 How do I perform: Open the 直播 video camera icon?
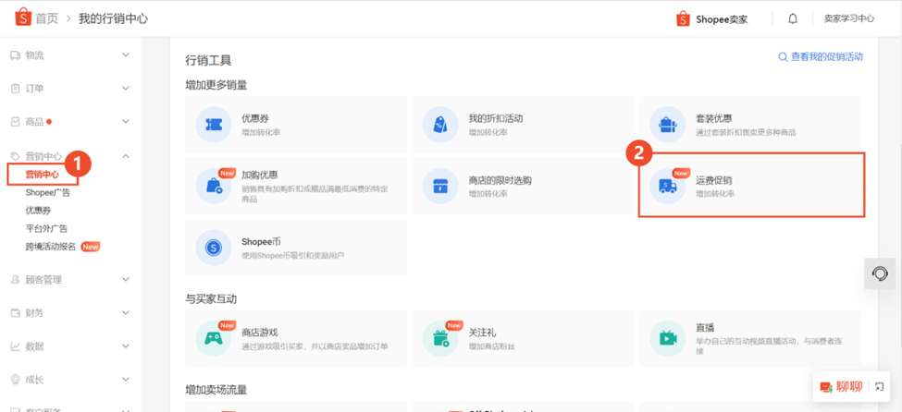tap(667, 339)
